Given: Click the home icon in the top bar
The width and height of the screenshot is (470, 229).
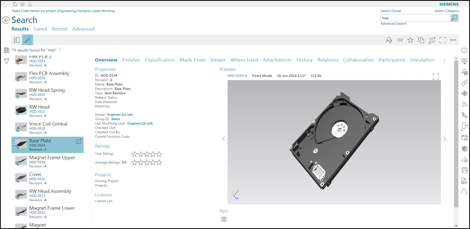Looking at the screenshot, I should 15,4.
